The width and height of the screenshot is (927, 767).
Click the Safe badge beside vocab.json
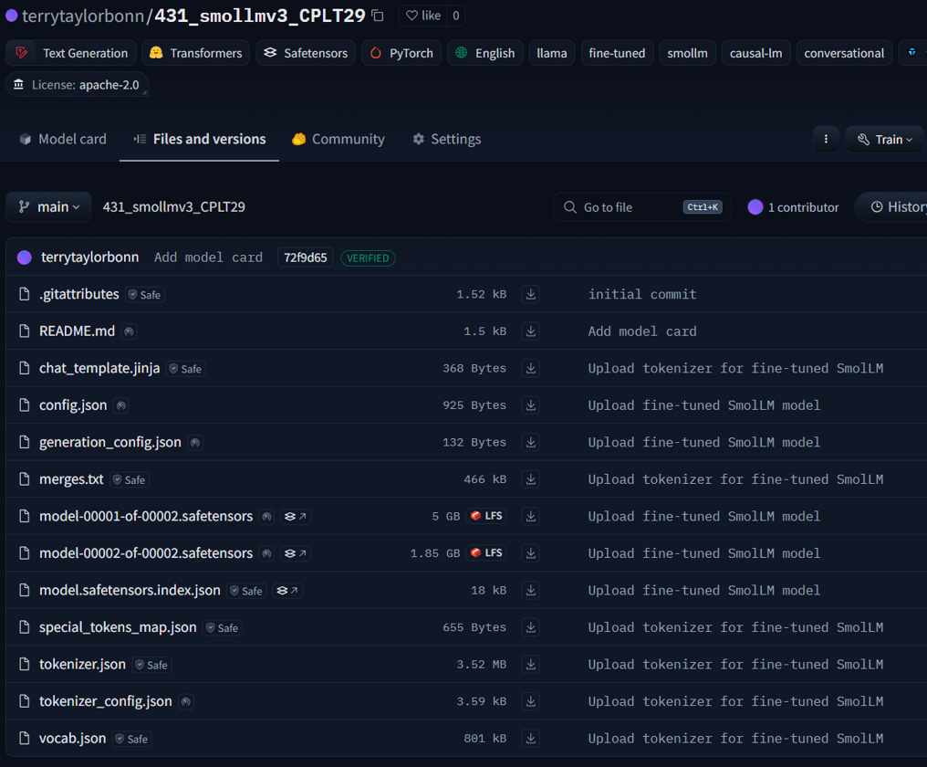pyautogui.click(x=131, y=739)
